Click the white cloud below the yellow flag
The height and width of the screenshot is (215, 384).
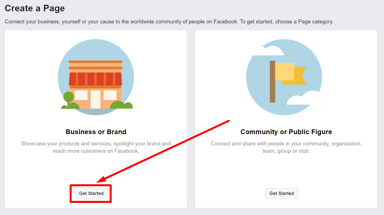click(x=306, y=99)
